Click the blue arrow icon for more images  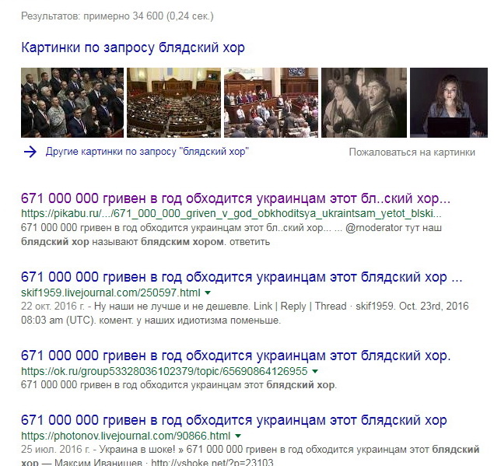click(30, 152)
